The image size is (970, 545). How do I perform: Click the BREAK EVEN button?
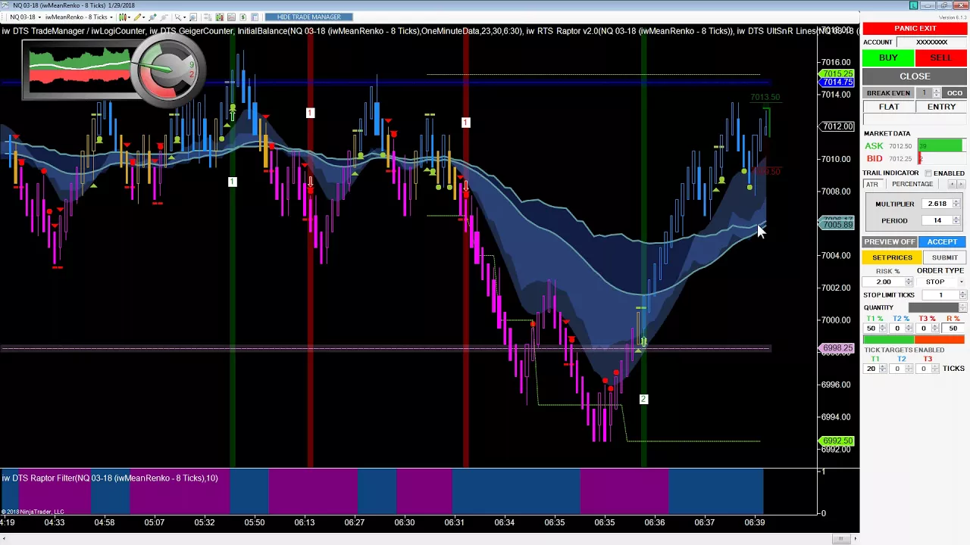[x=888, y=93]
